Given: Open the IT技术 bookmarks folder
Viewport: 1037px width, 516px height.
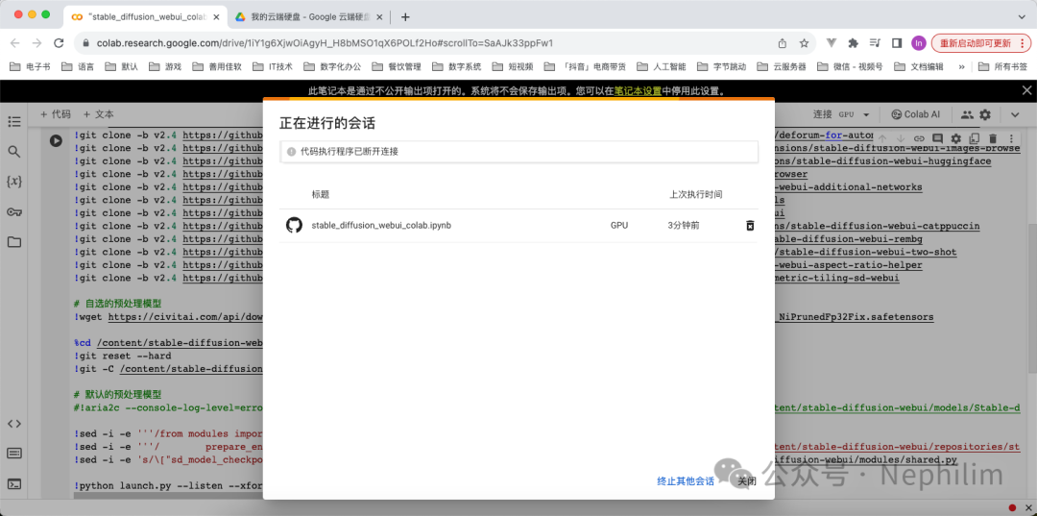Looking at the screenshot, I should click(271, 66).
